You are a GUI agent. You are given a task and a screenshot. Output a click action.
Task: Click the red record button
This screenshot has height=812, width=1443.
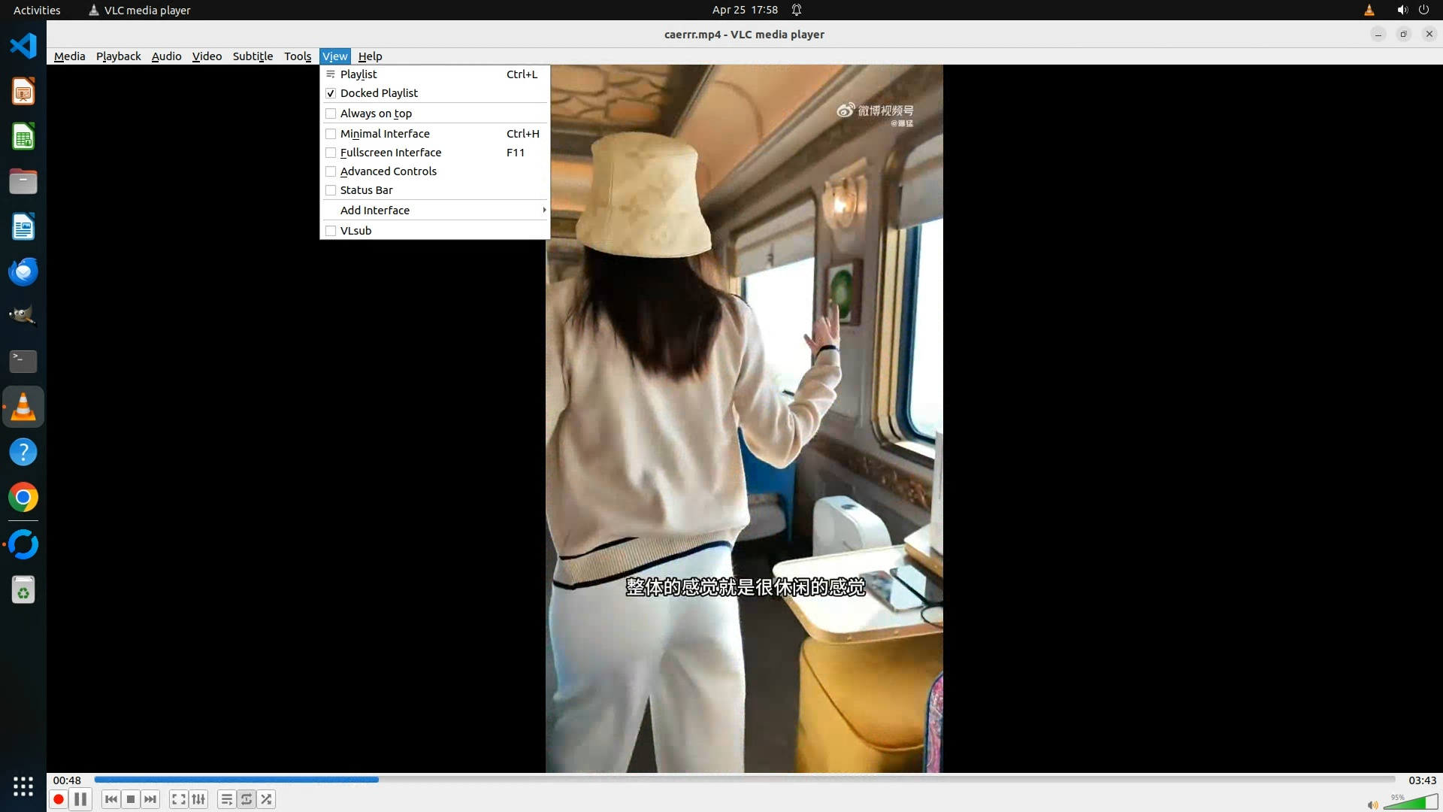click(59, 799)
